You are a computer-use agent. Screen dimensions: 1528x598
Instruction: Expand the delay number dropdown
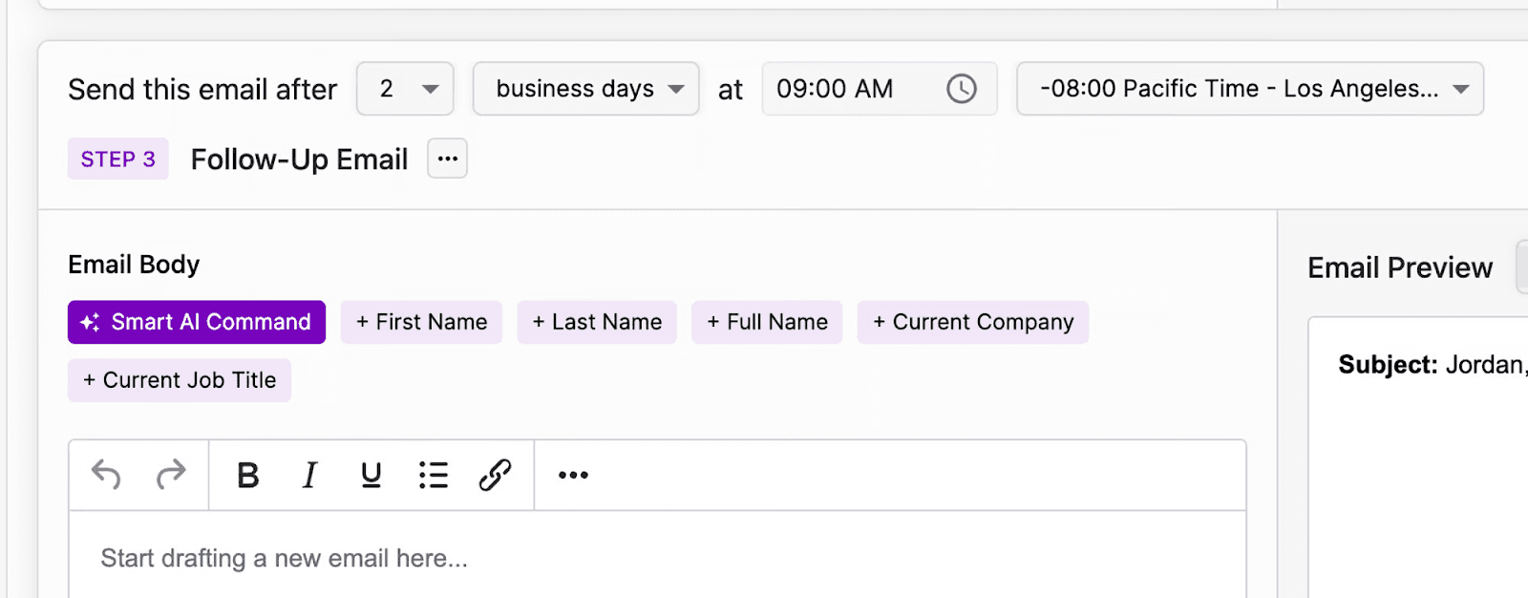tap(405, 89)
